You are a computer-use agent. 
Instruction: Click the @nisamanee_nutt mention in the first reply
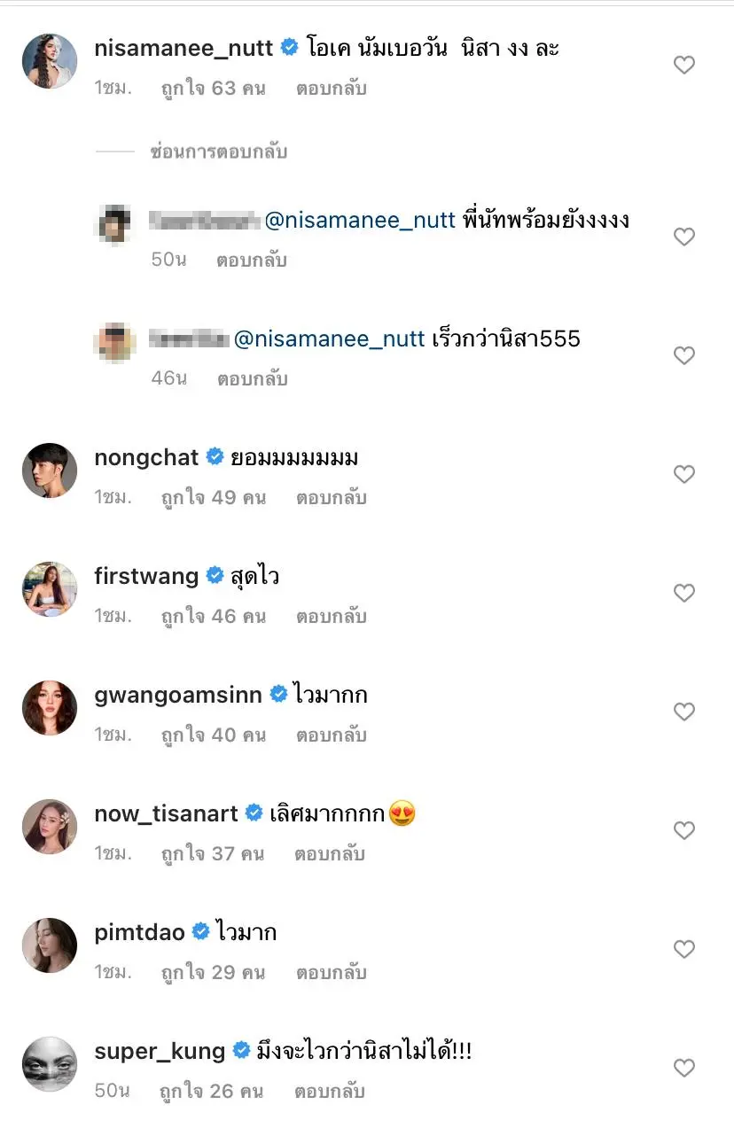360,221
